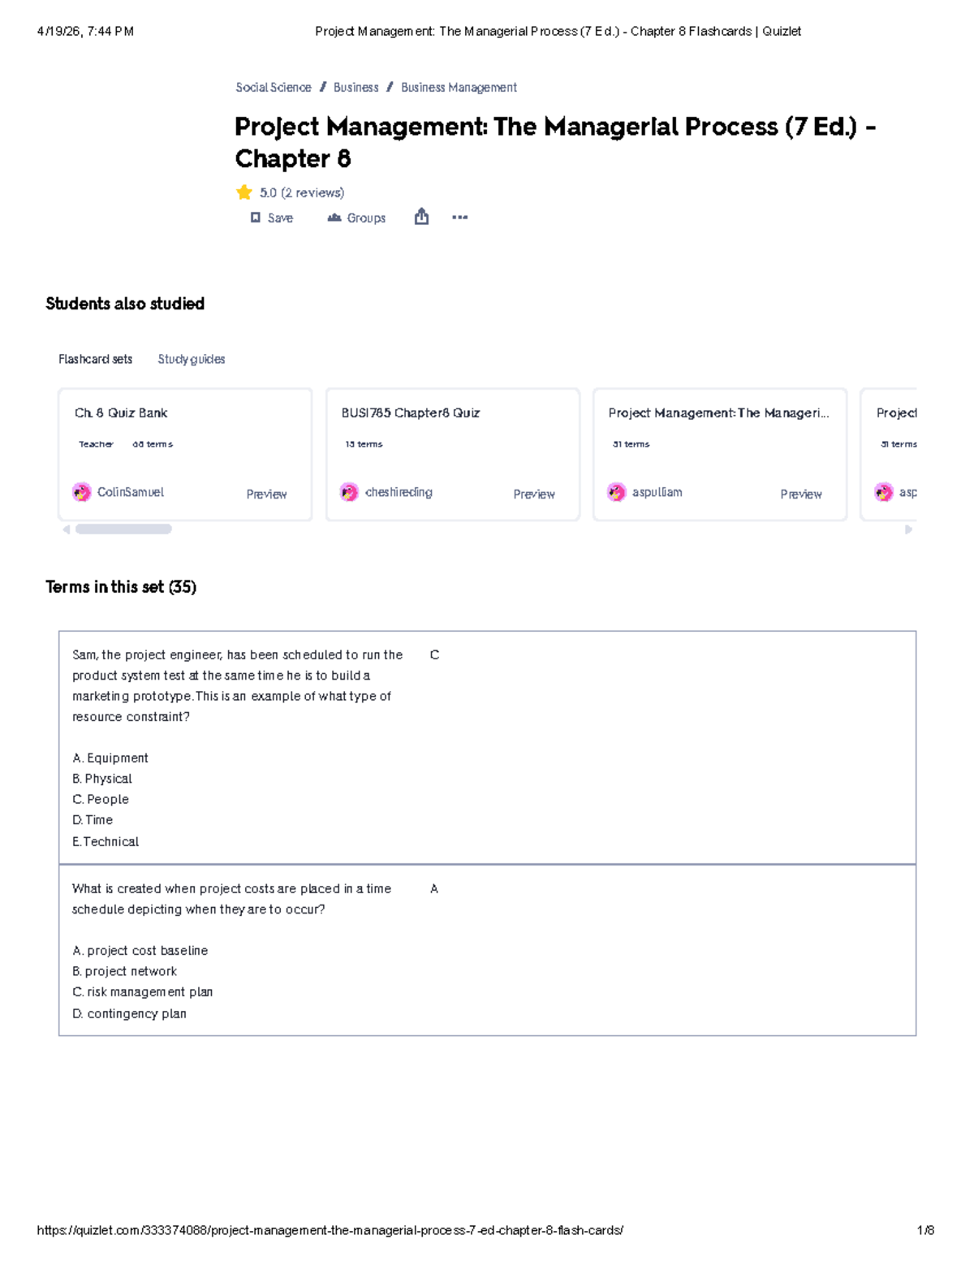Preview the Ch. 8 Quiz Bank set

[266, 494]
